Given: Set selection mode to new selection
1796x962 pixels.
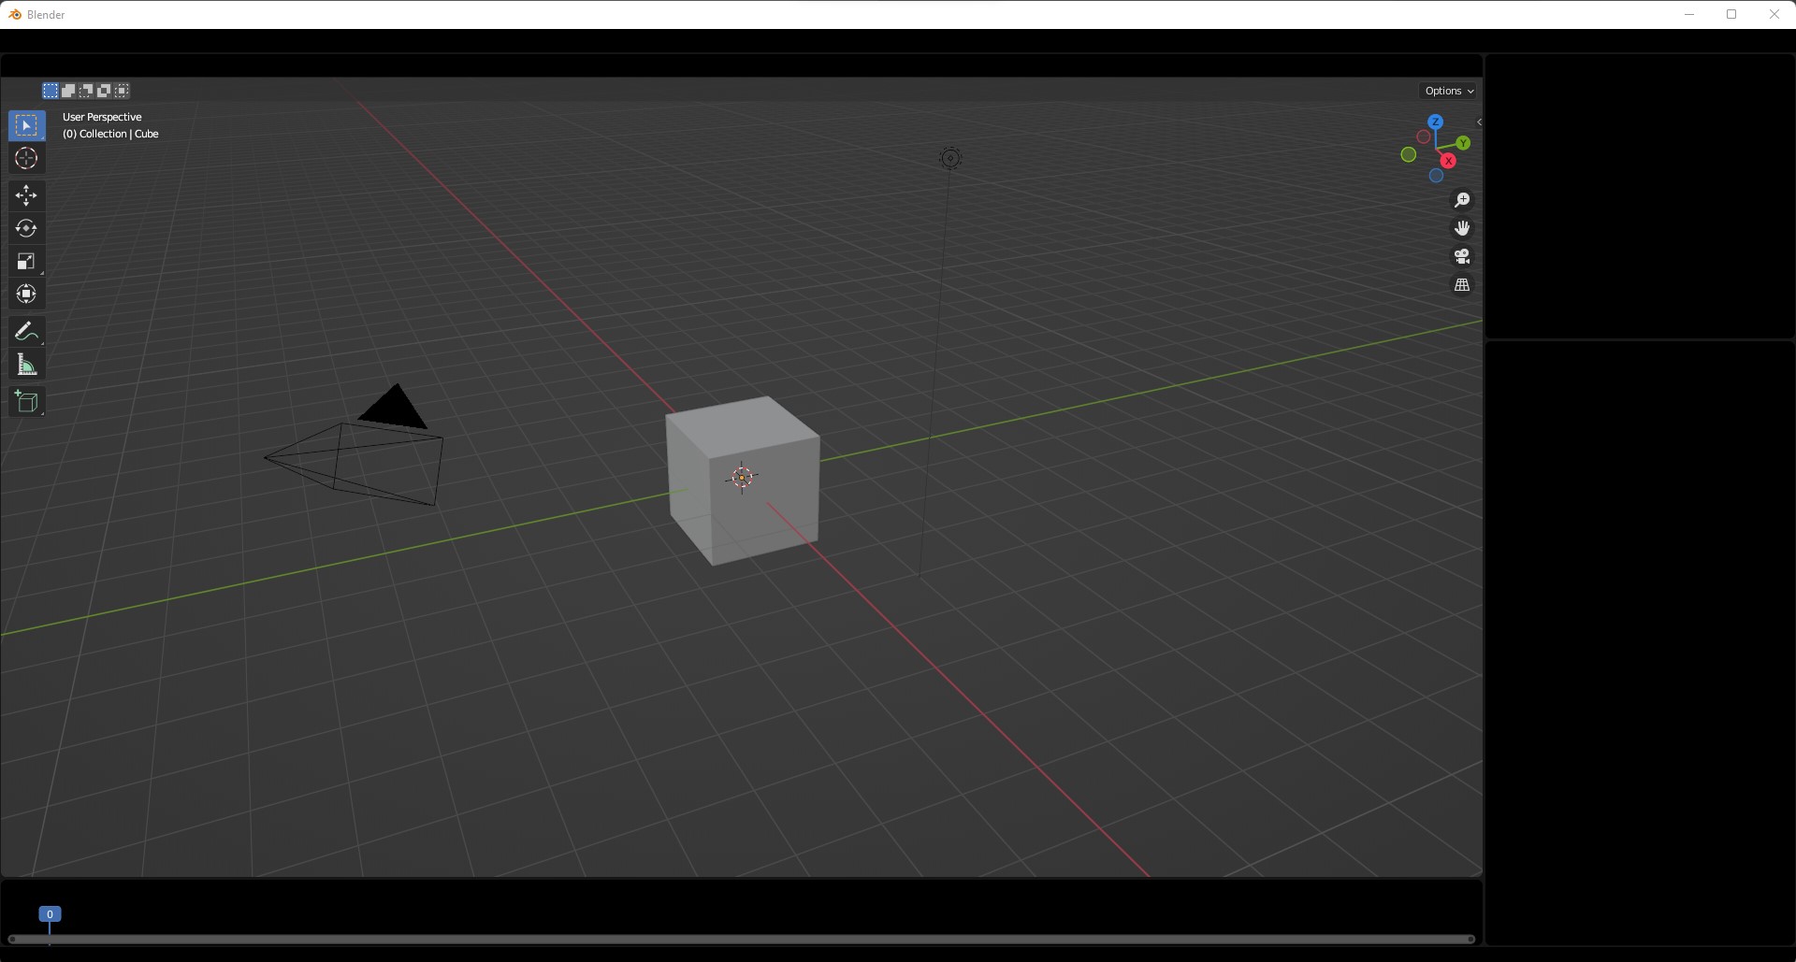Looking at the screenshot, I should pyautogui.click(x=51, y=91).
